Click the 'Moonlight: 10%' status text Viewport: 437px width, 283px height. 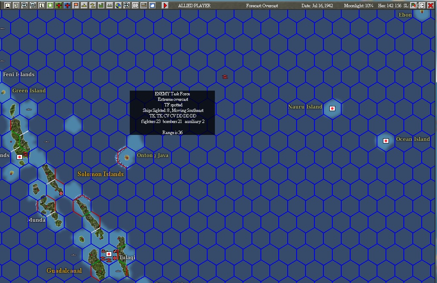[x=358, y=6]
